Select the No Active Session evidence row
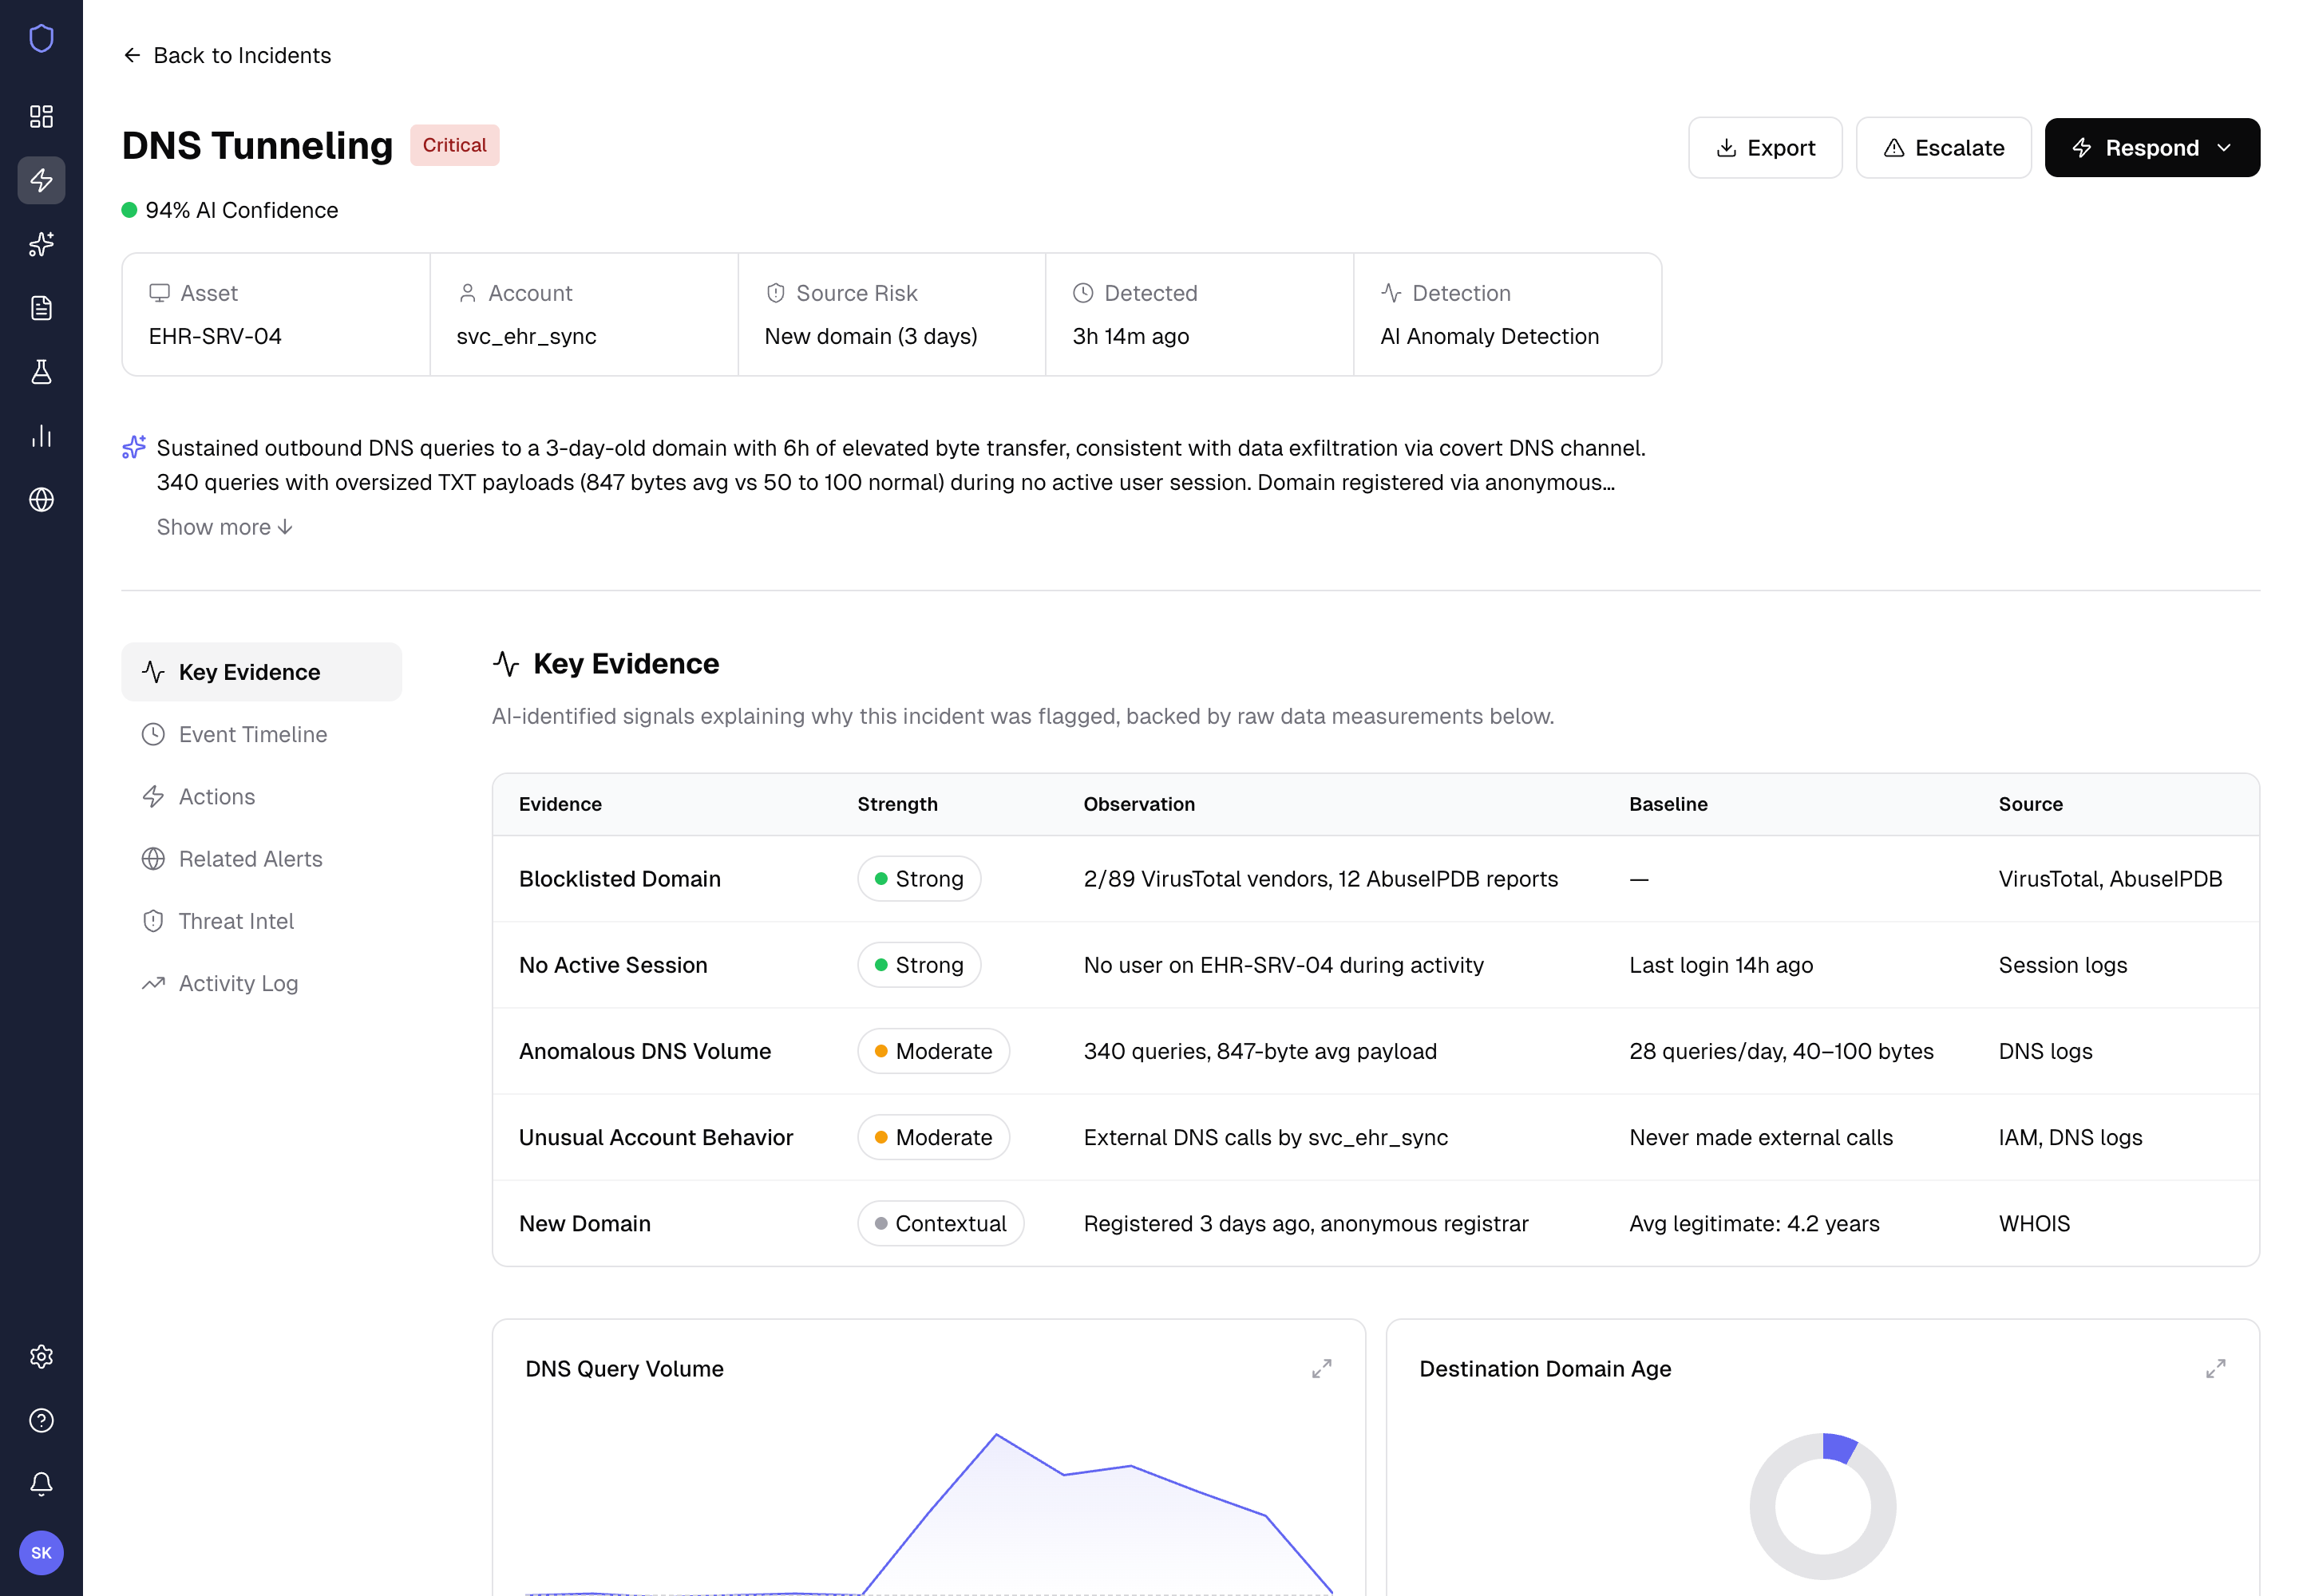The image size is (2299, 1596). (x=1375, y=965)
